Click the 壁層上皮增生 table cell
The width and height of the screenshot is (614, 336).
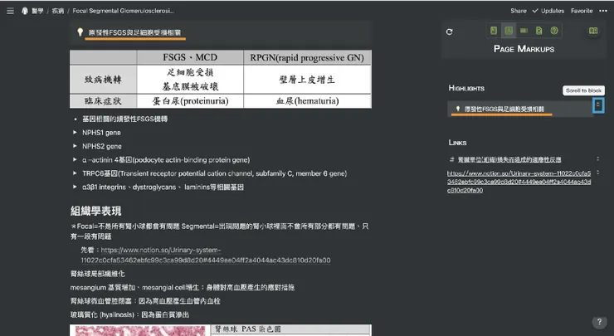(307, 80)
